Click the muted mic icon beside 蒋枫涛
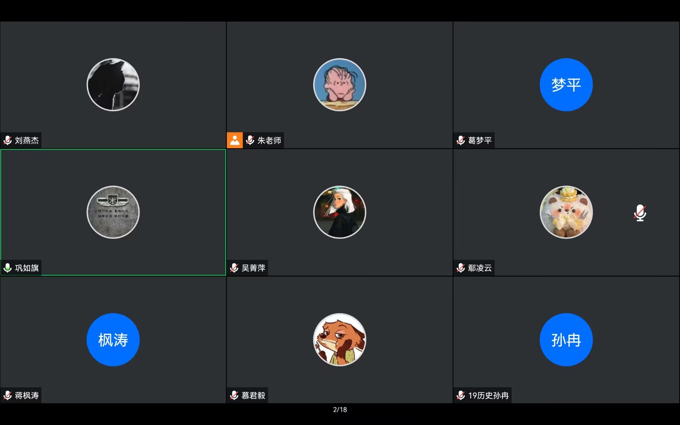 [7, 395]
